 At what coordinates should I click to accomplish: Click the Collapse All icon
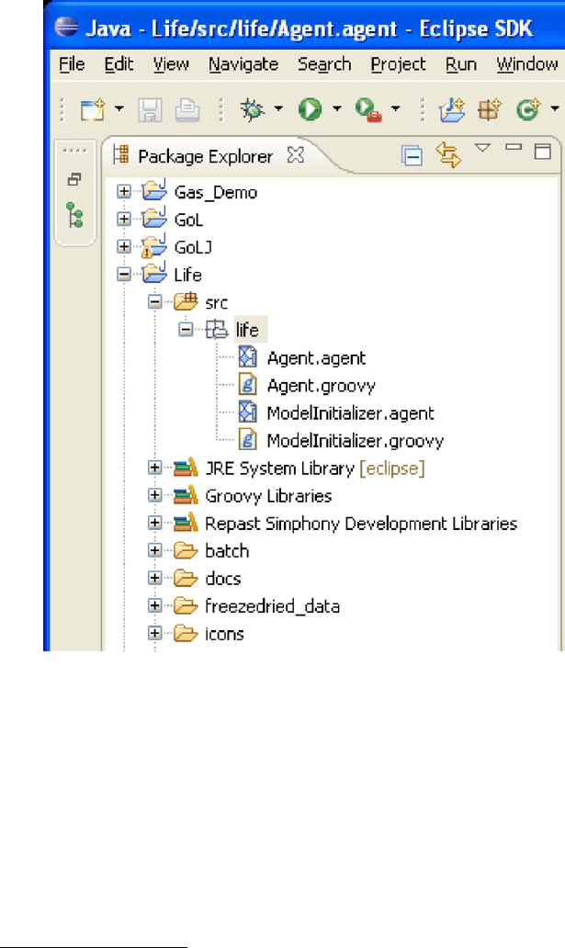412,156
